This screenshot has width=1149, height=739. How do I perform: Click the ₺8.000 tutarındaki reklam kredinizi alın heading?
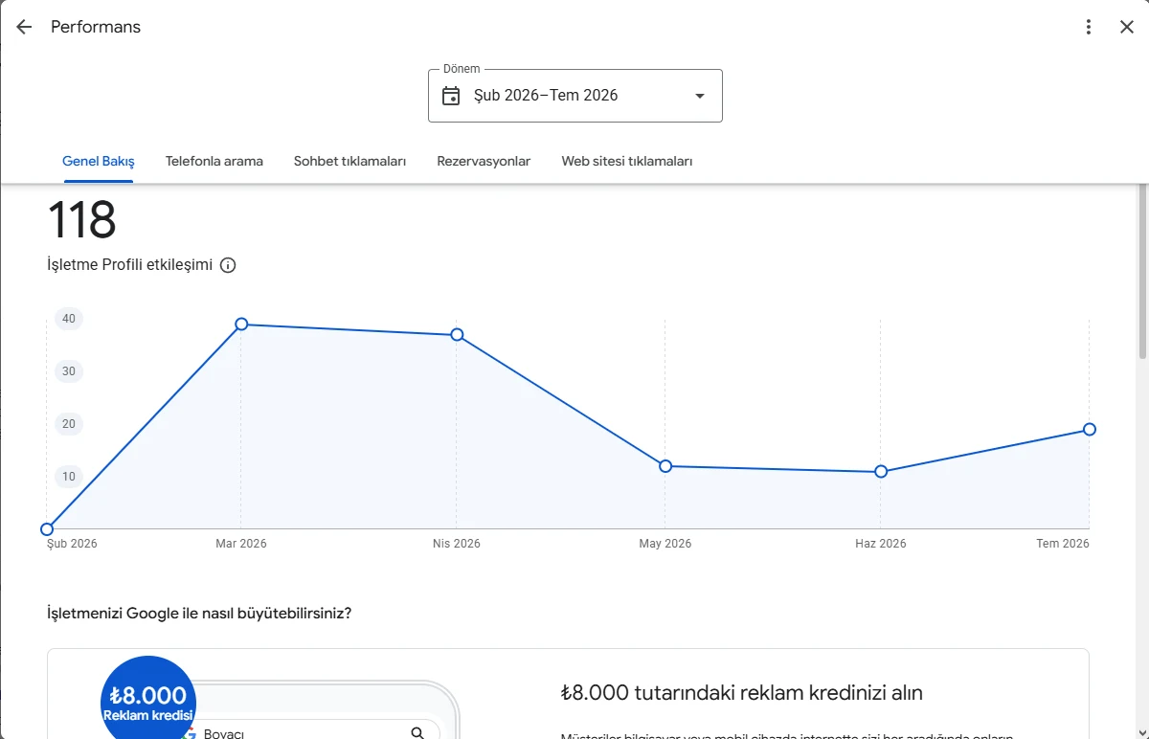[742, 693]
